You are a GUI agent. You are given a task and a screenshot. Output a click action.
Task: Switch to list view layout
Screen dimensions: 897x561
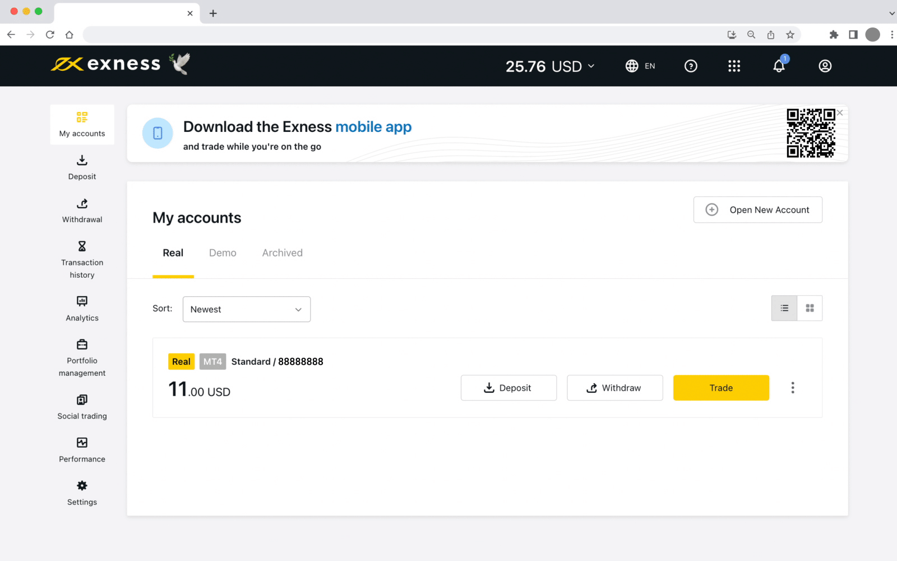tap(784, 308)
